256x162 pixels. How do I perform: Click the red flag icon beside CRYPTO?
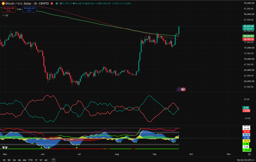[52, 3]
